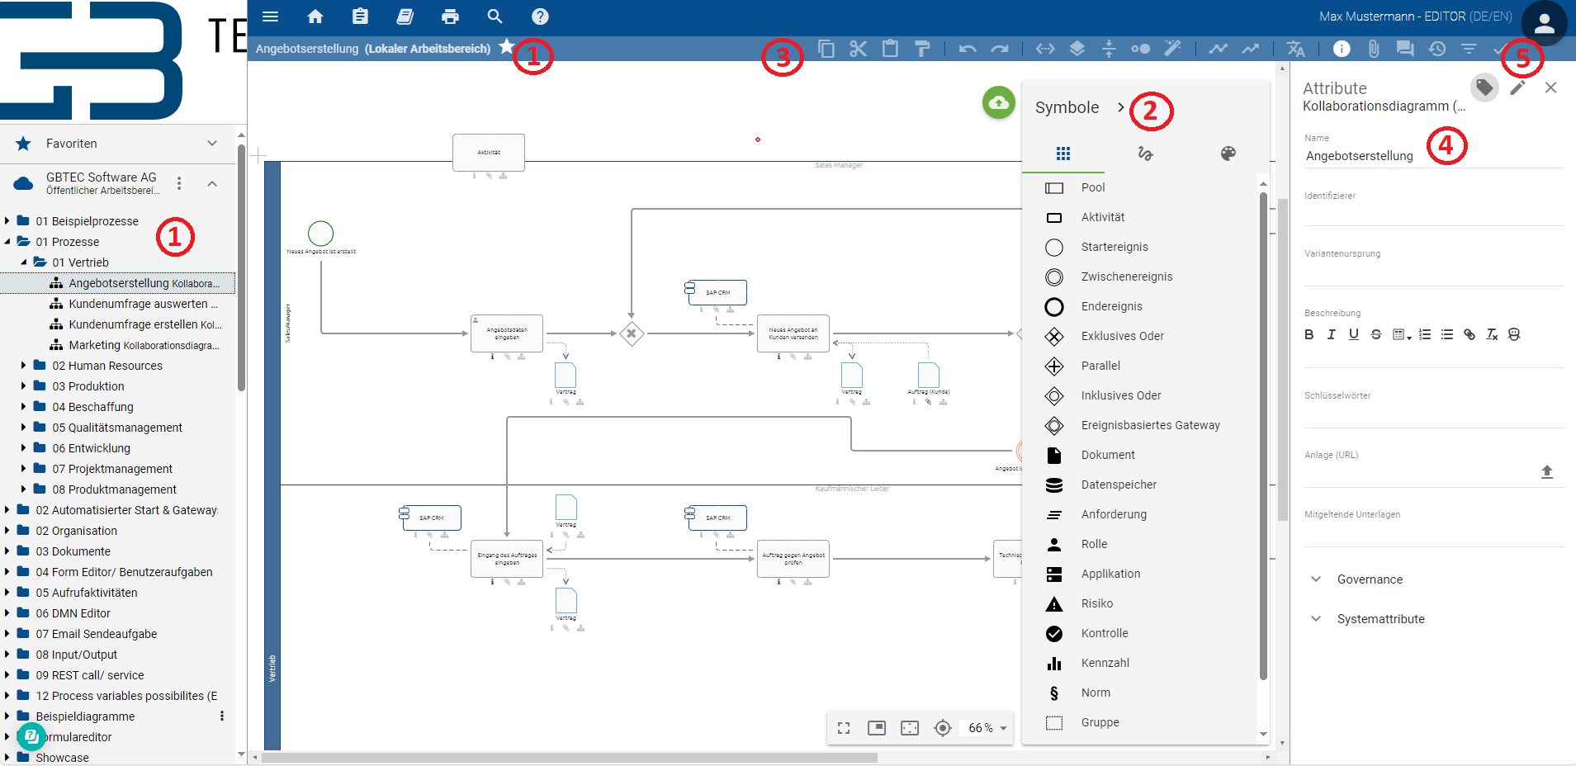Click the Symbole panel vertical scrollbar
1576x766 pixels.
pos(1263,436)
